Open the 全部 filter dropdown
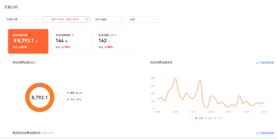 coord(144,19)
